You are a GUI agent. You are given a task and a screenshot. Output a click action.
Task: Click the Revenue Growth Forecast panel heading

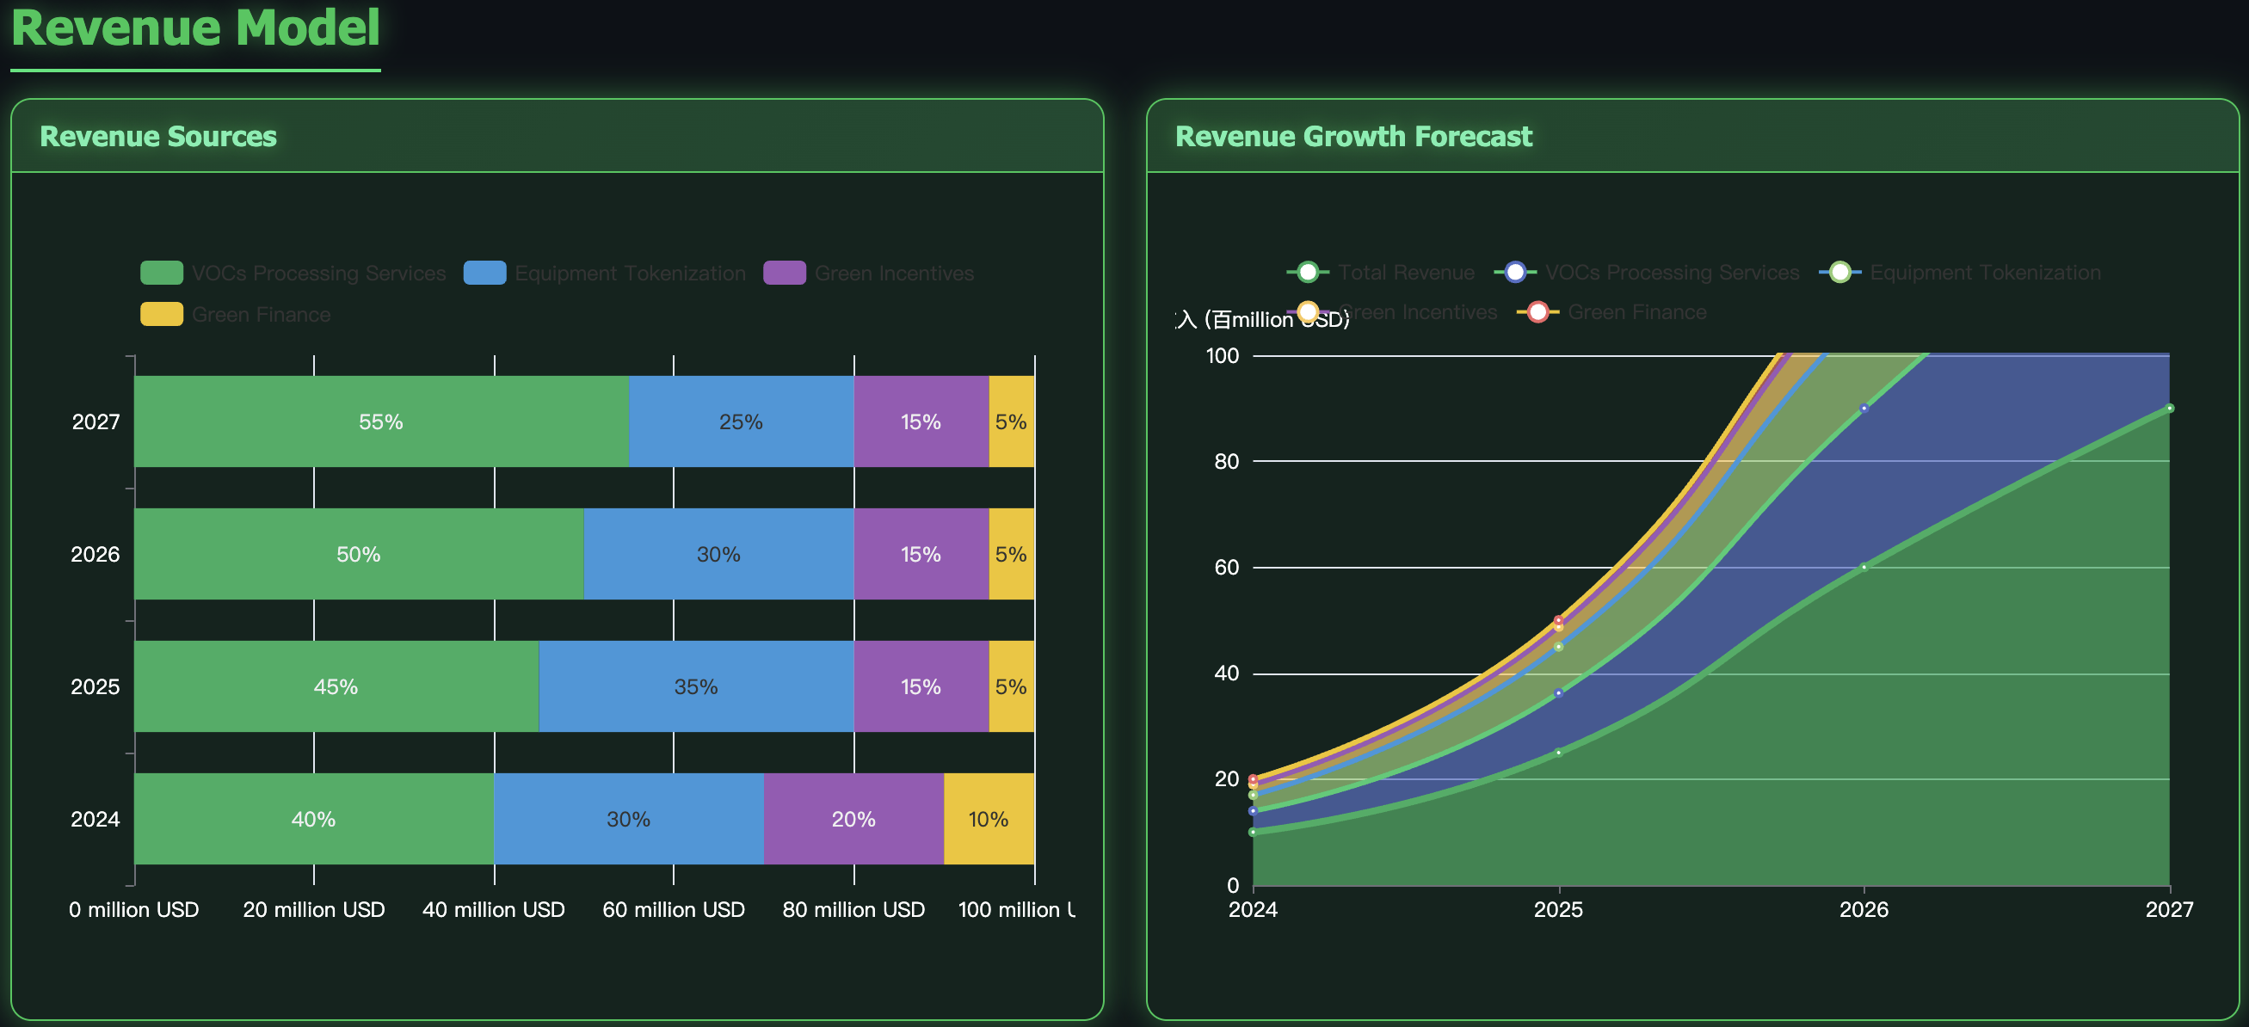coord(1352,137)
